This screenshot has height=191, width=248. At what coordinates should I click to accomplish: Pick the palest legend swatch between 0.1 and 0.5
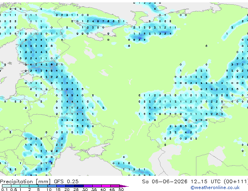point(7,186)
